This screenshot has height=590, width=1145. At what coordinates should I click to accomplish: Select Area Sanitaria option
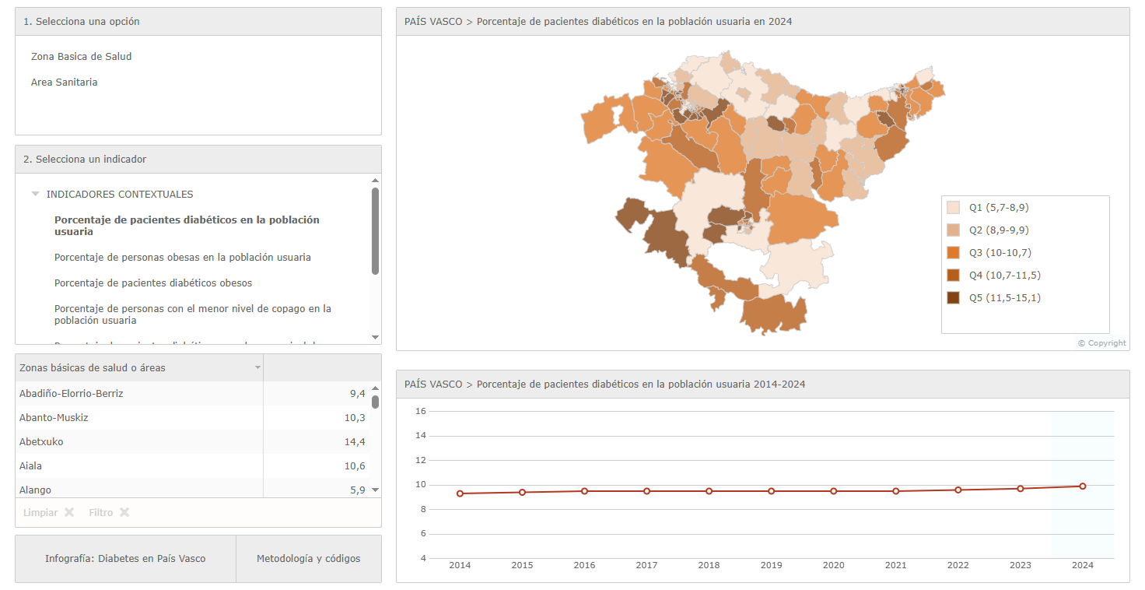(x=64, y=83)
